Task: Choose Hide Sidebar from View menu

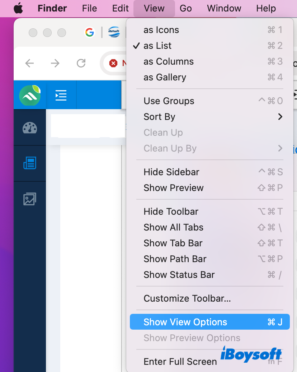Action: click(171, 172)
